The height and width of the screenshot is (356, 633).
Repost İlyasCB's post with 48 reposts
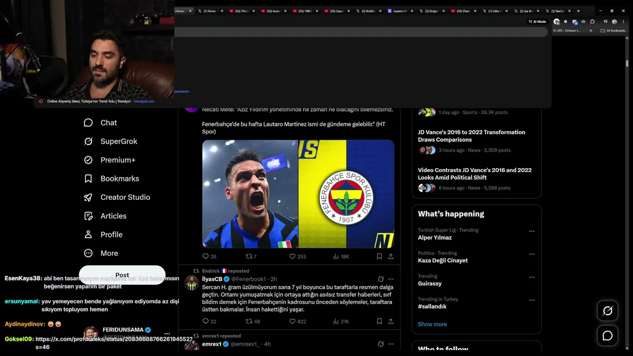coord(253,321)
